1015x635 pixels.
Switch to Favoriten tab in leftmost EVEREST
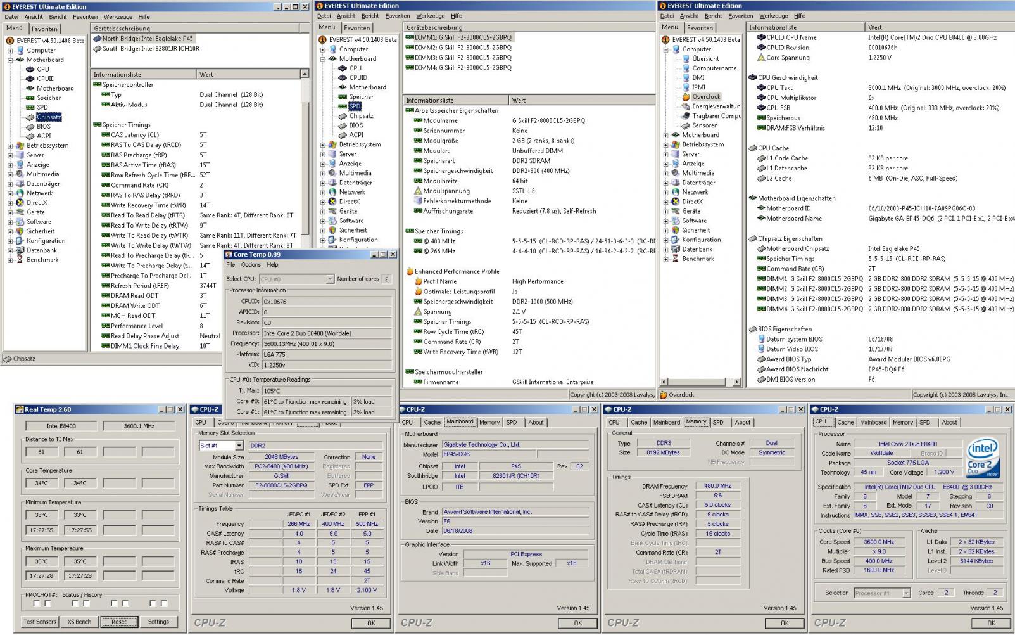[x=44, y=29]
